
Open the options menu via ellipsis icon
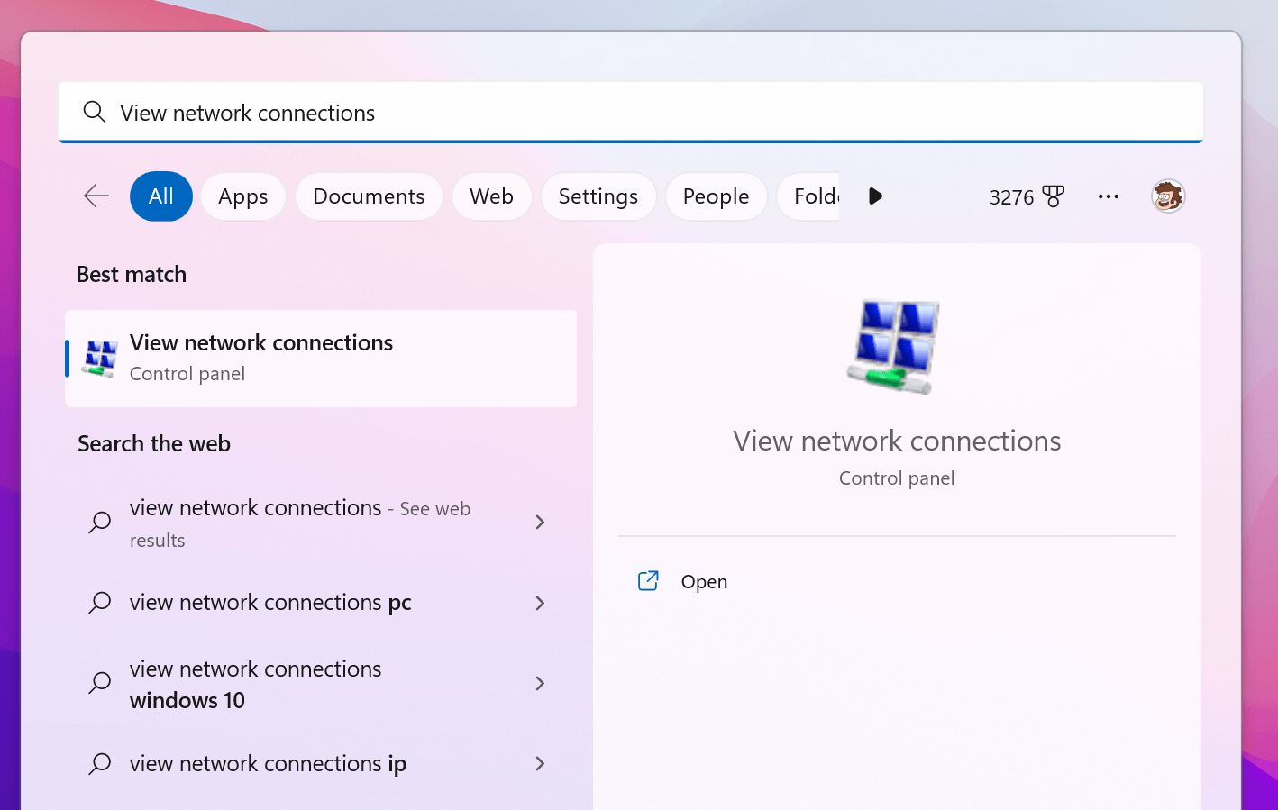pos(1108,196)
